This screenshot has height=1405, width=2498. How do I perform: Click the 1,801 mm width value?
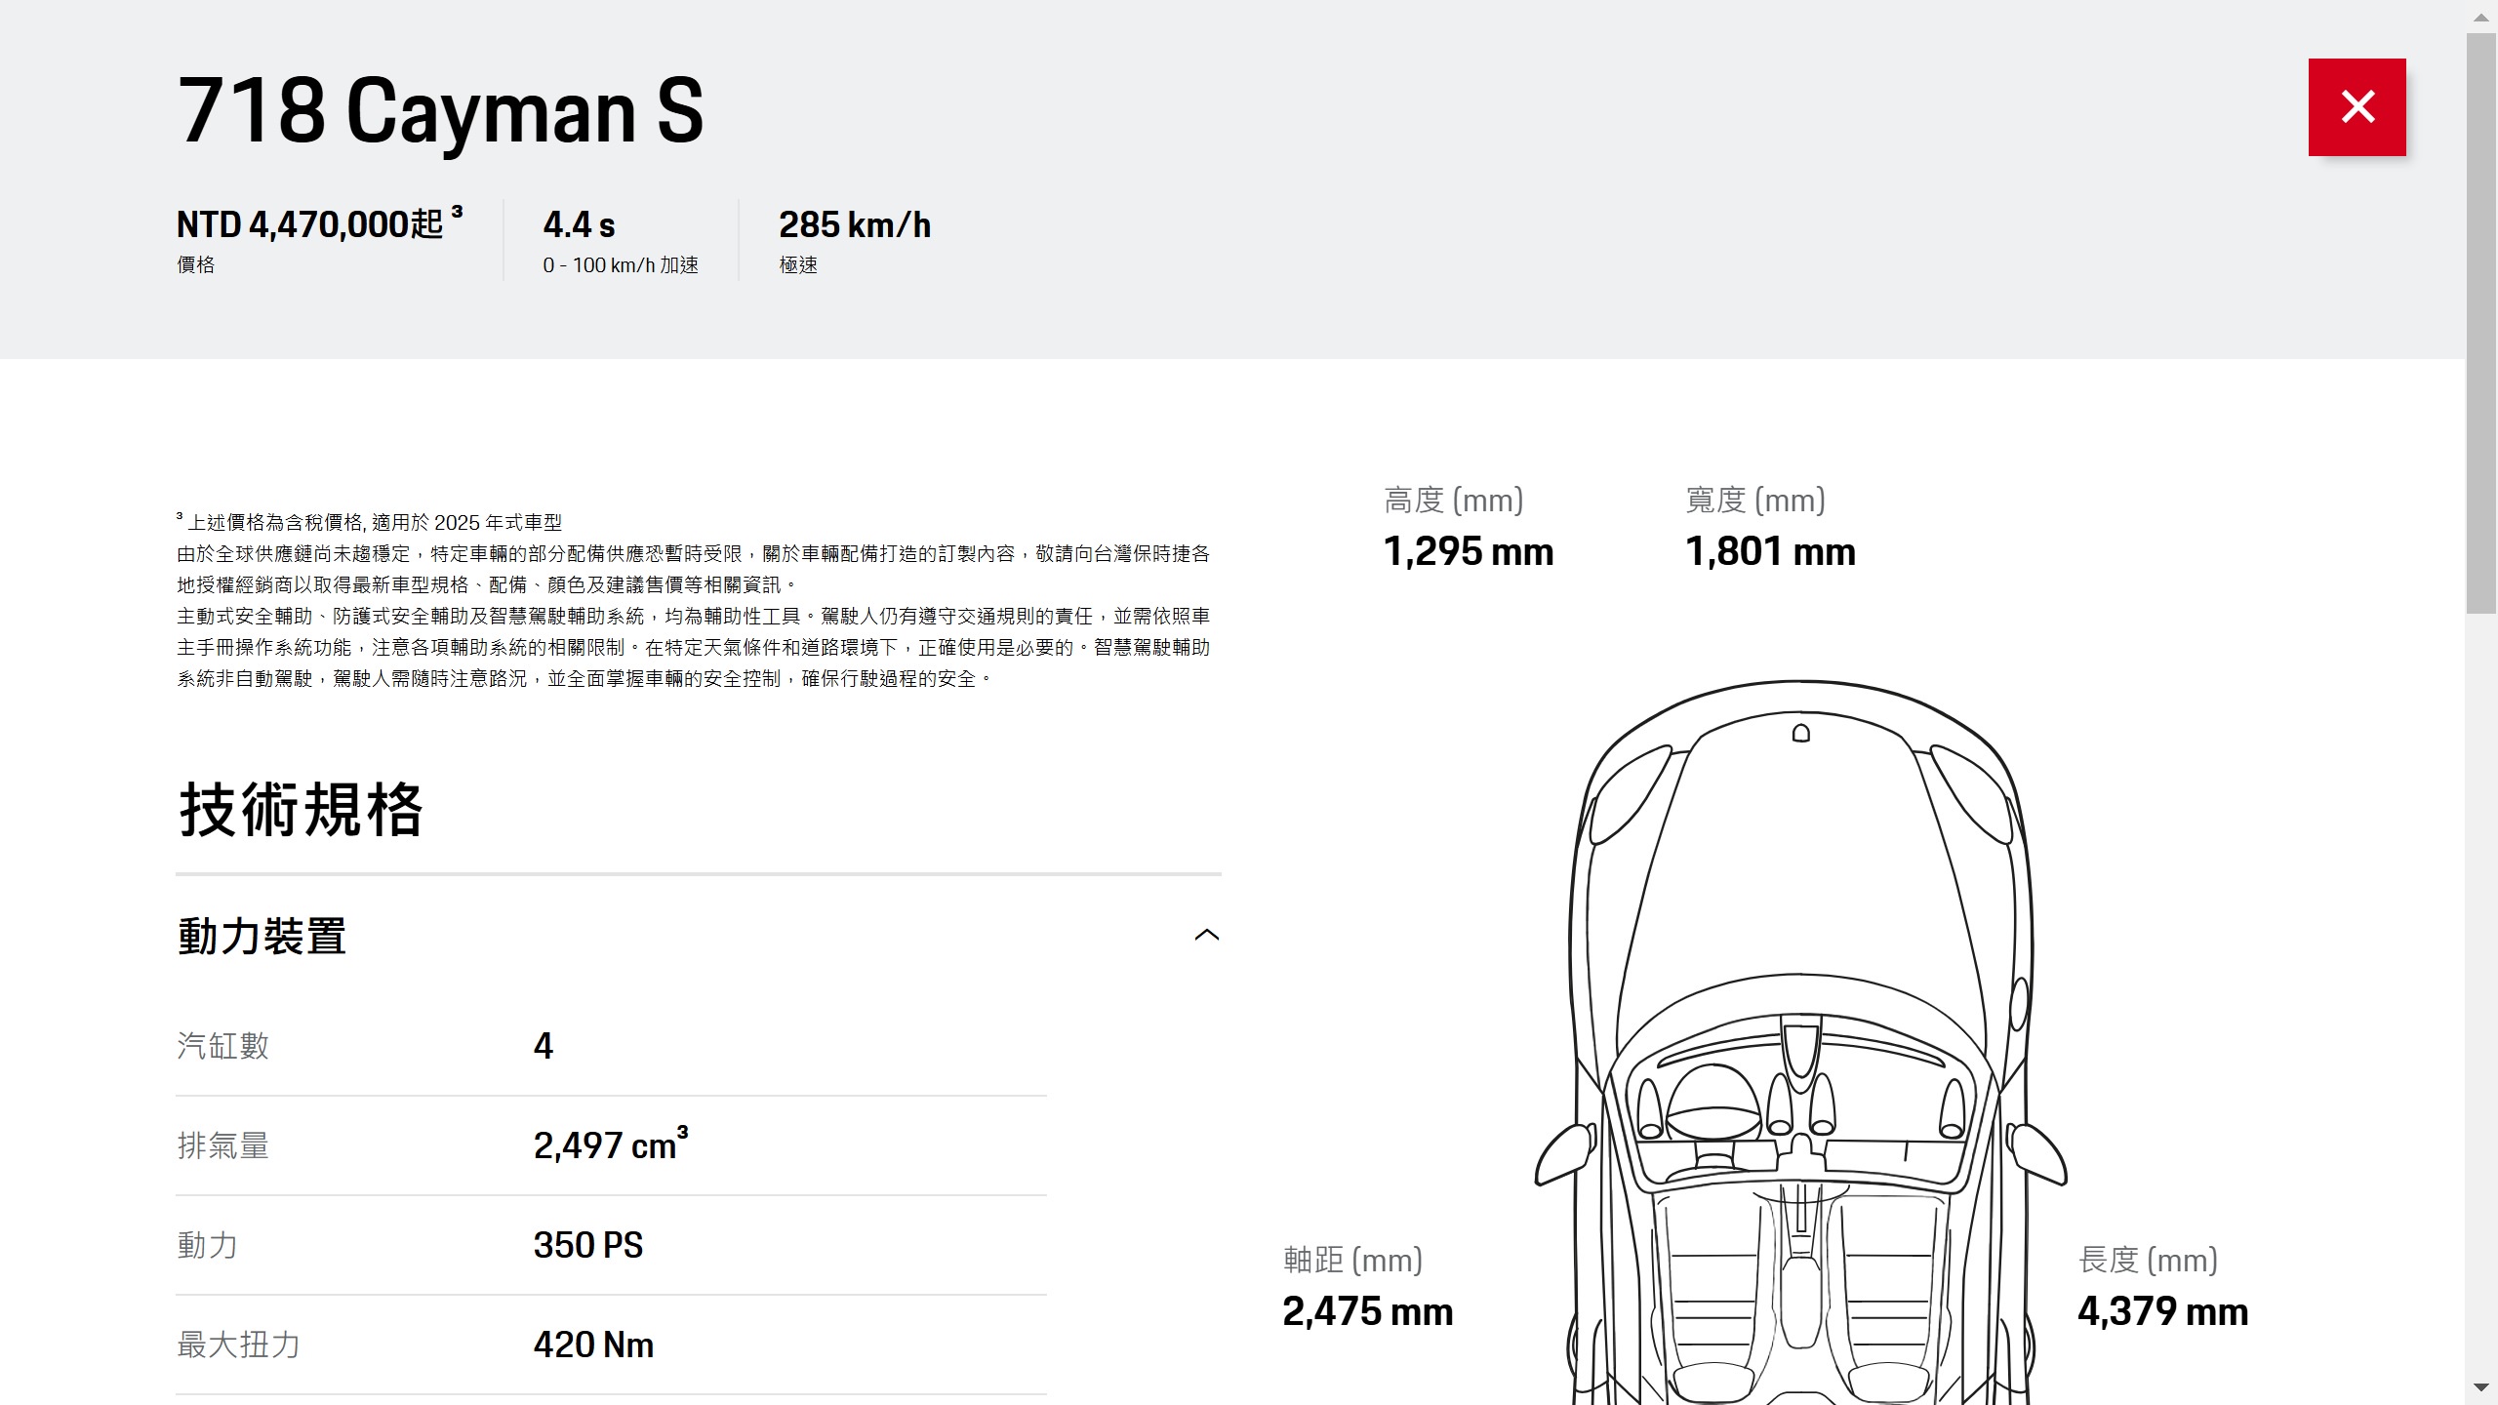coord(1770,551)
